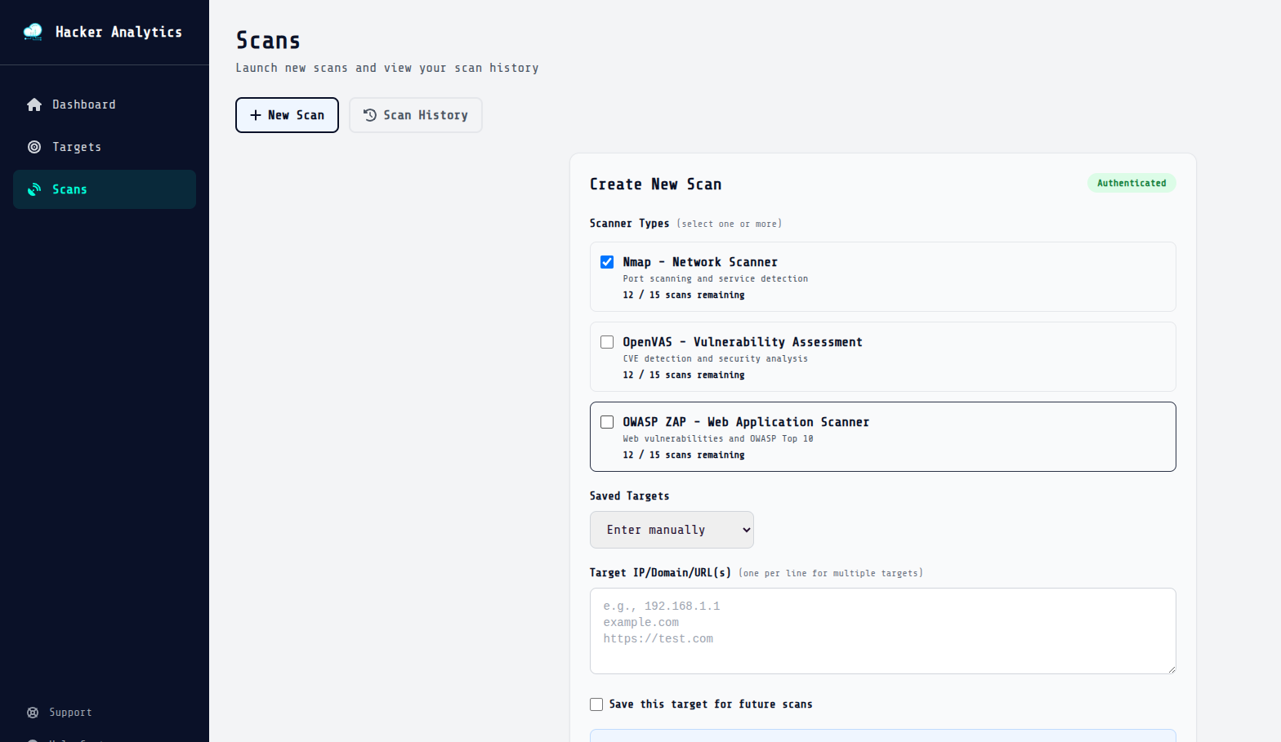Click the Targets bullseye icon
This screenshot has width=1281, height=742.
pyautogui.click(x=34, y=147)
